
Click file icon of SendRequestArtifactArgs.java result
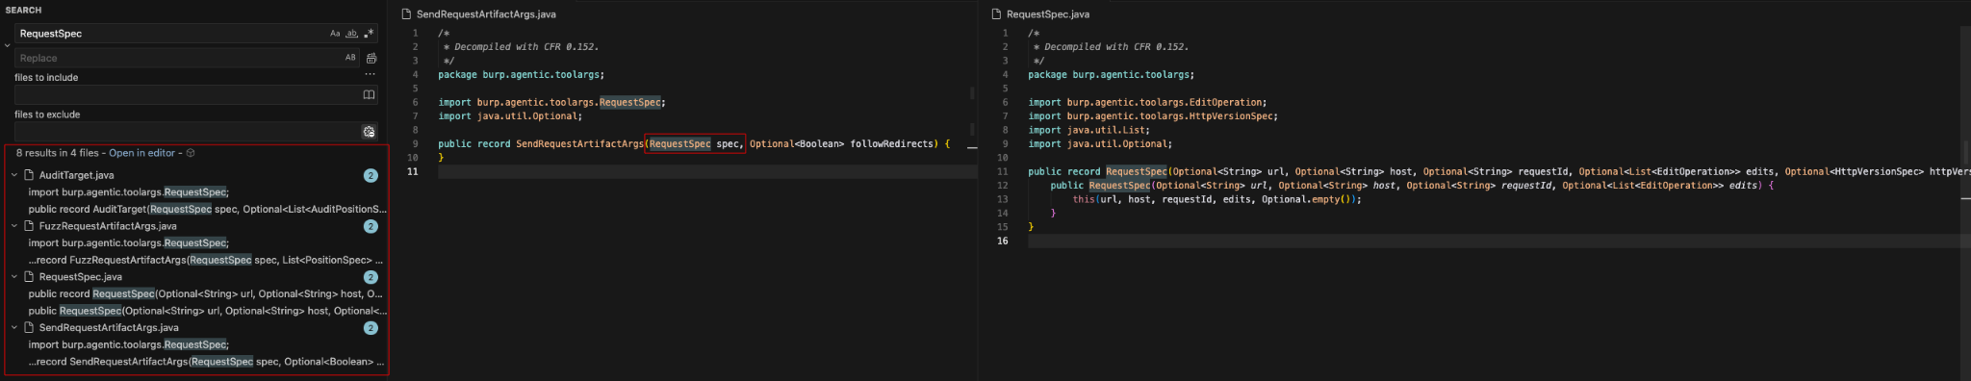point(29,328)
